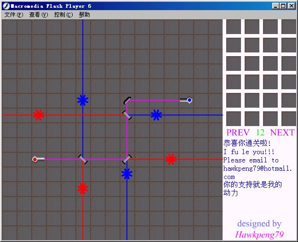298x242 pixels.
Task: Click red star on the upper-left red beam
Action: (x=39, y=115)
